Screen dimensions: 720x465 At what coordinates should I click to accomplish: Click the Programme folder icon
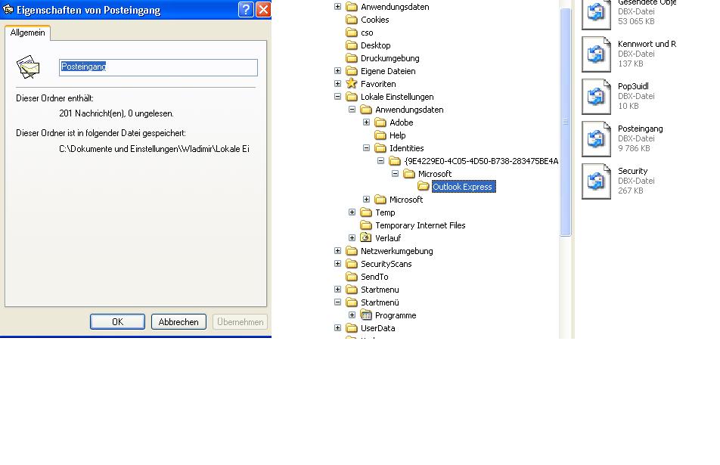[366, 315]
